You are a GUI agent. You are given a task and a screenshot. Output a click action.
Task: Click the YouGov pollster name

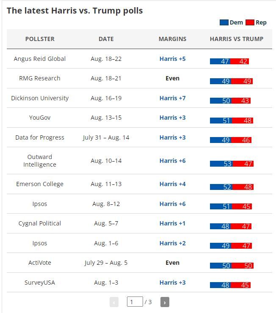point(40,118)
